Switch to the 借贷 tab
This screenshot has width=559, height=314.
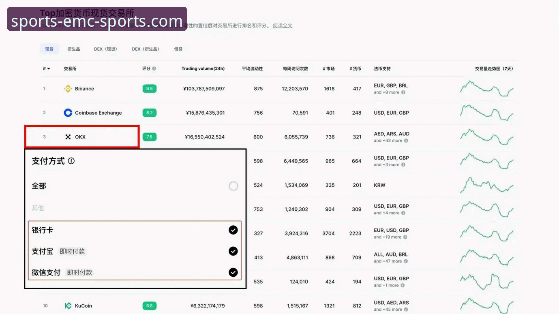(178, 49)
